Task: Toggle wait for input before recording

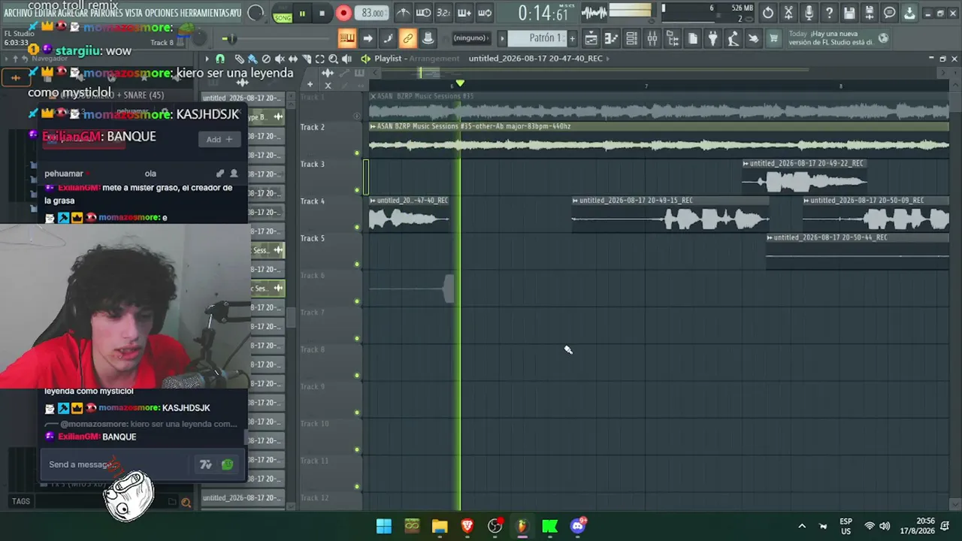Action: [x=423, y=13]
